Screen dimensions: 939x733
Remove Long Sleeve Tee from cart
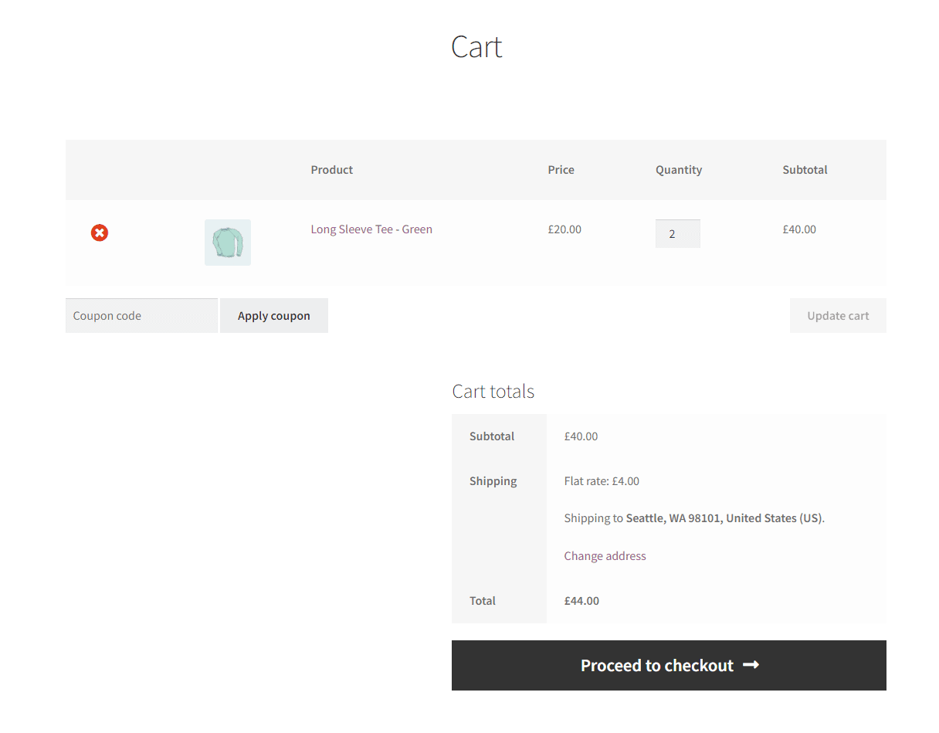(x=100, y=232)
